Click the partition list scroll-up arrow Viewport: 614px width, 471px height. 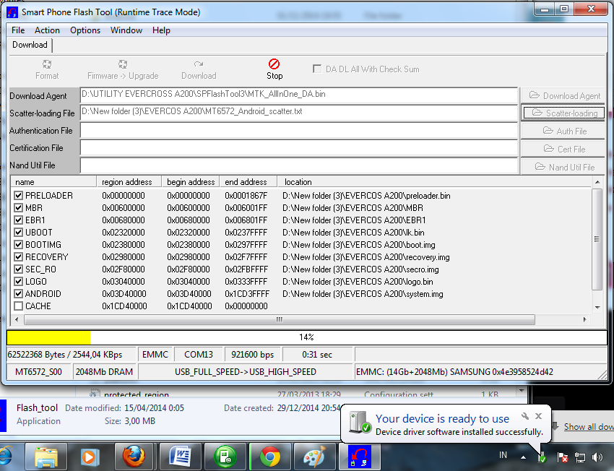pyautogui.click(x=597, y=182)
